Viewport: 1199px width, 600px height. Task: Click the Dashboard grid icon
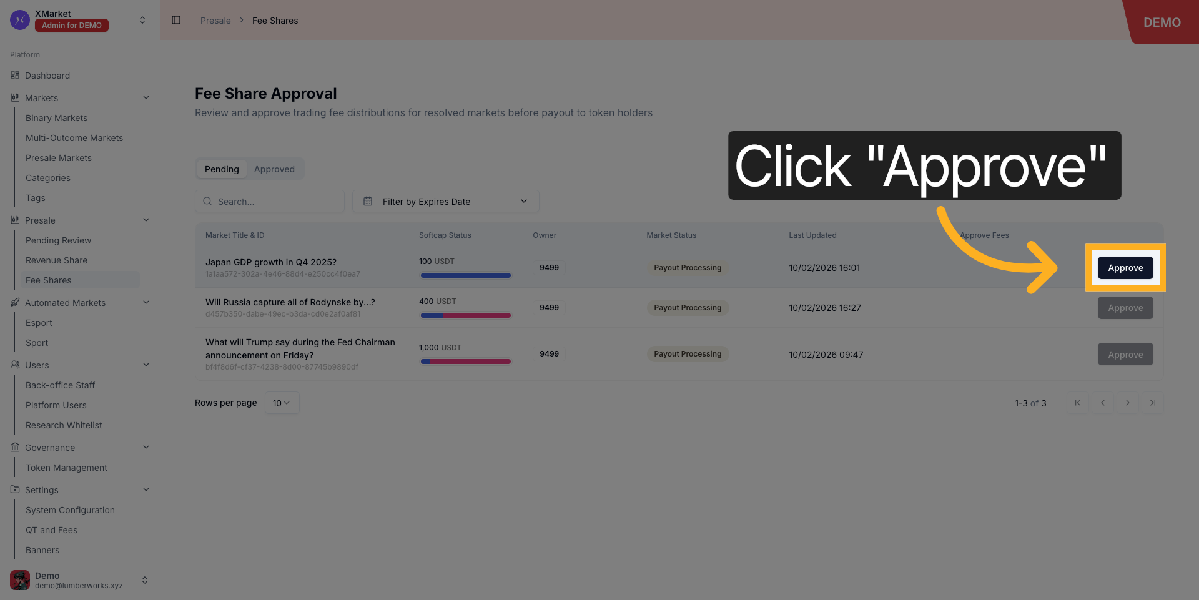pyautogui.click(x=15, y=76)
